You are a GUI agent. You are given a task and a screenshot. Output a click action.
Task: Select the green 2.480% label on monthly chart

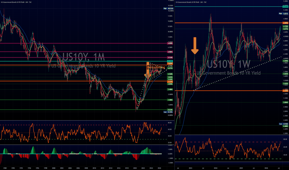[x=170, y=89]
